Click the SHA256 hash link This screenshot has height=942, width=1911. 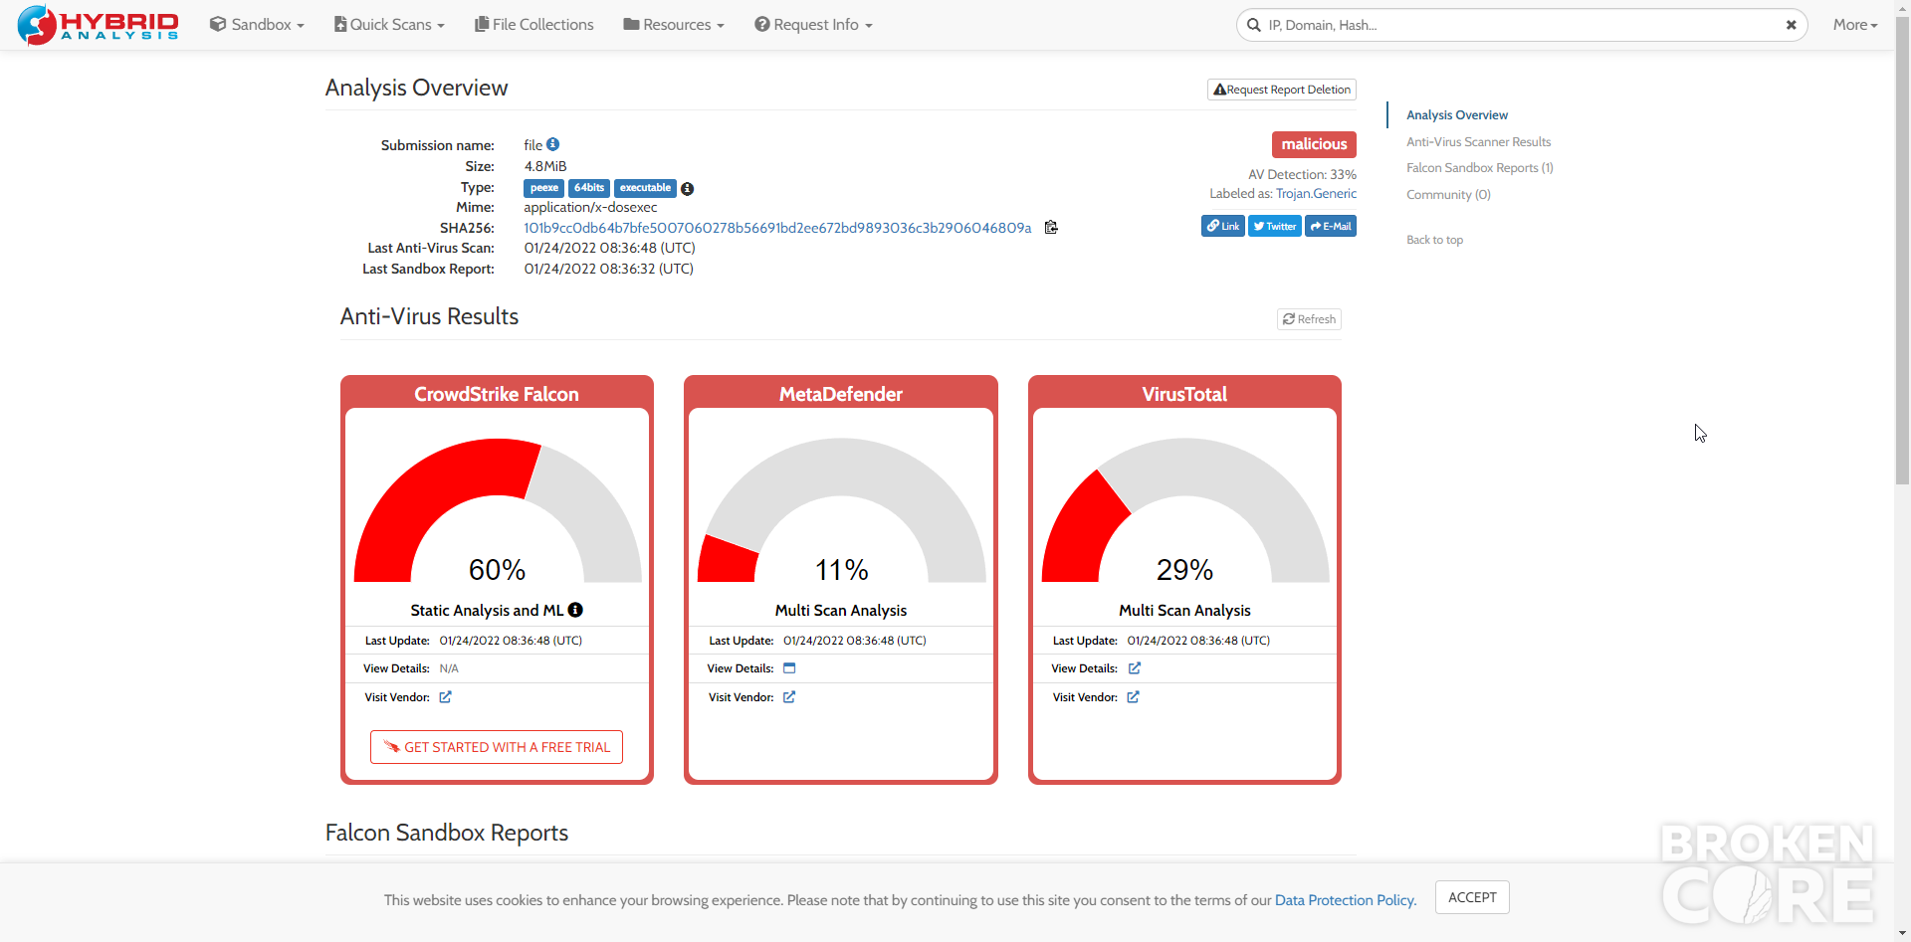click(777, 228)
